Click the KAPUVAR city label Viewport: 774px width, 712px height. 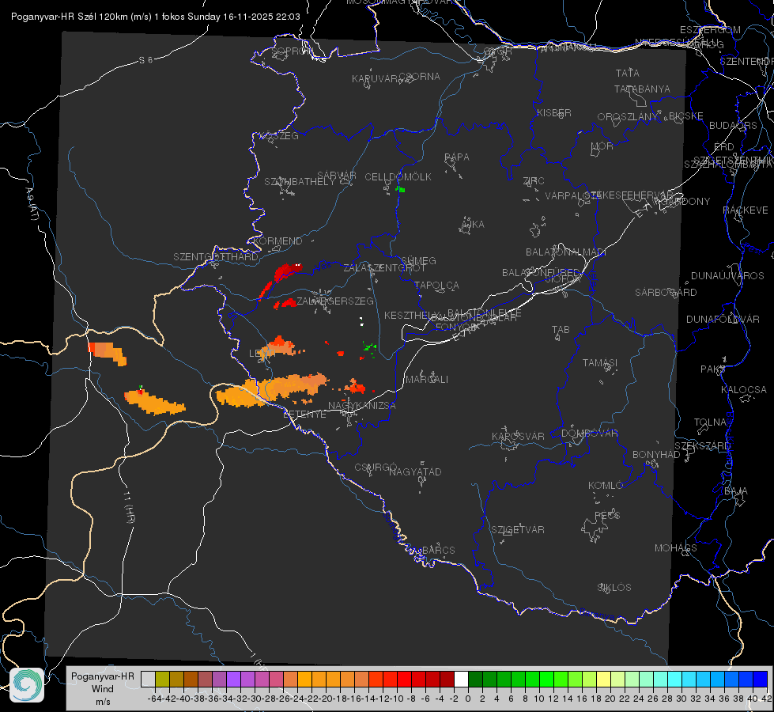(376, 78)
